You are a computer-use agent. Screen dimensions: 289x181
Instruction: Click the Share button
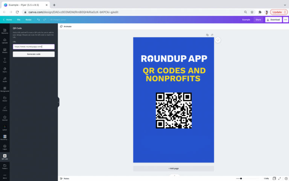click(258, 20)
